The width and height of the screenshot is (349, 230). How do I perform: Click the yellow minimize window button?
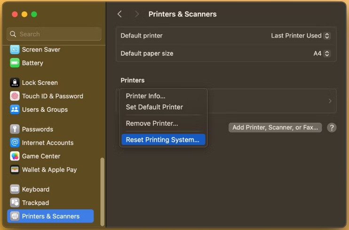coord(24,14)
